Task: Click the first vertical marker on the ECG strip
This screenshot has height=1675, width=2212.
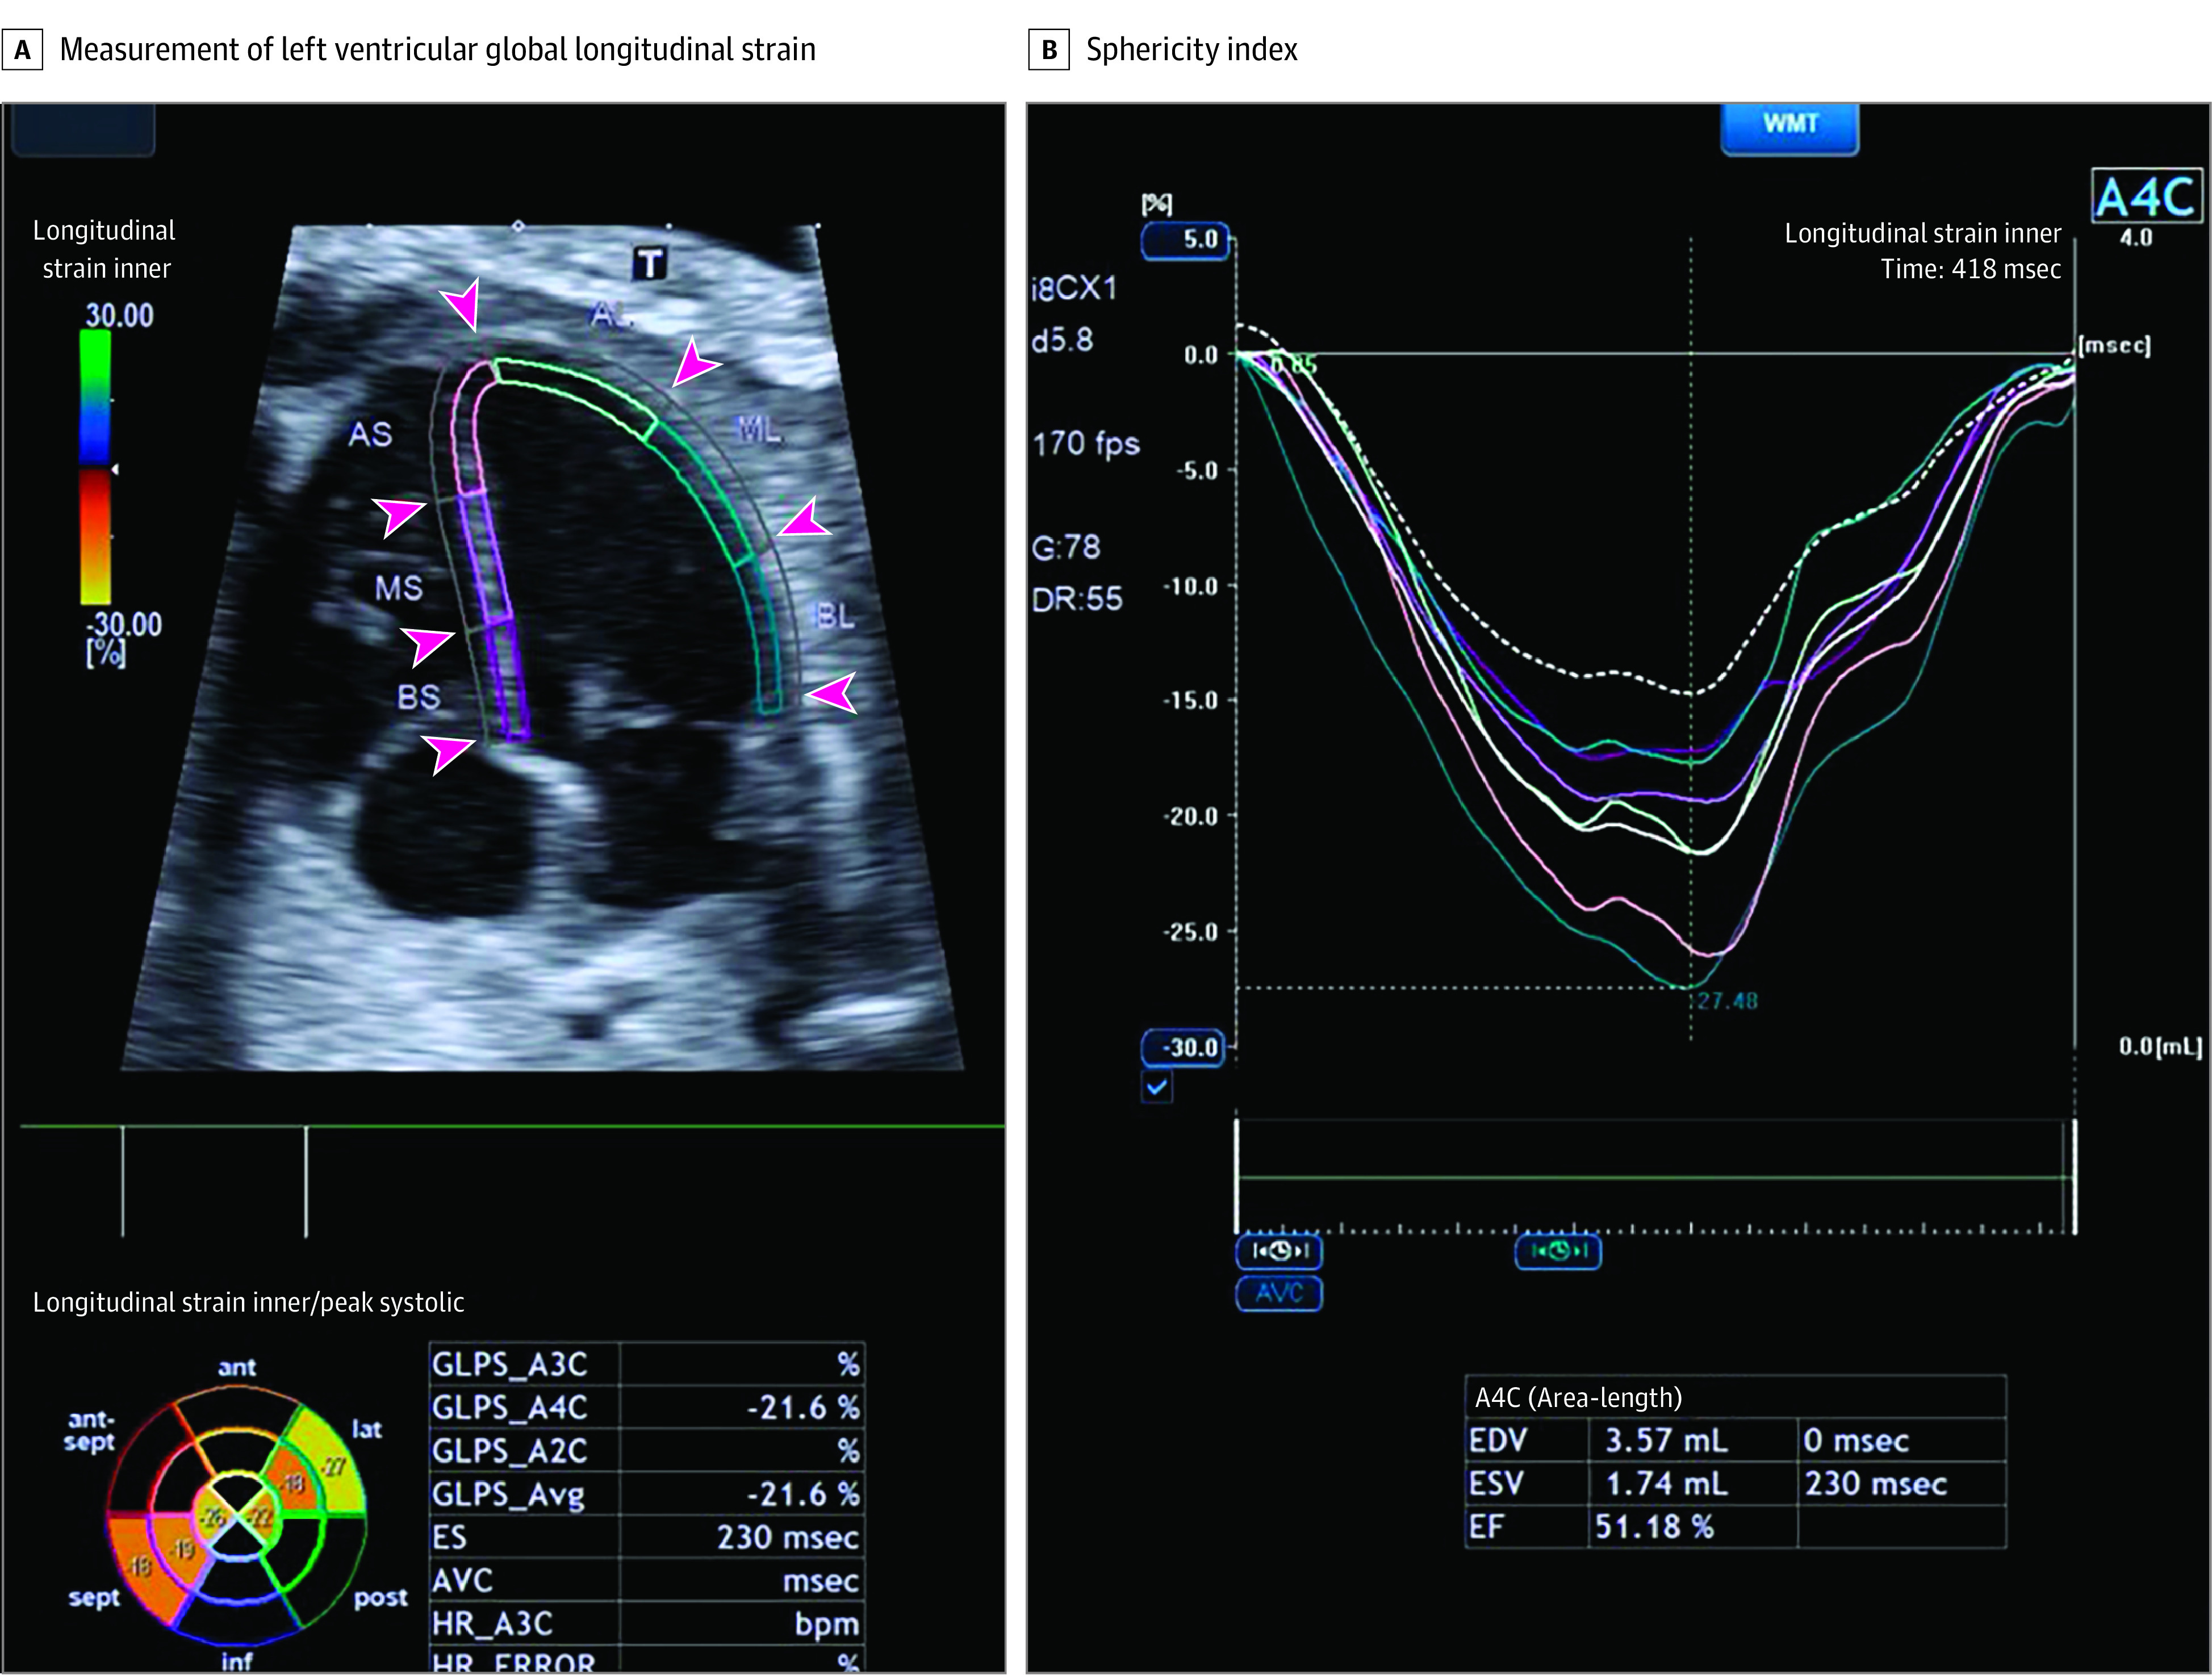Action: pyautogui.click(x=123, y=1182)
